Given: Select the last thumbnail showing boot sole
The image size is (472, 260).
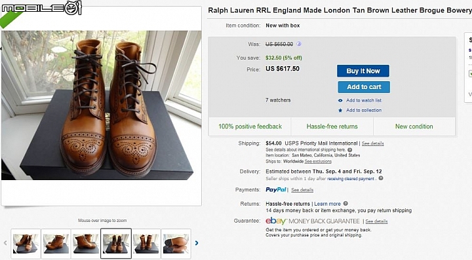Looking at the screenshot, I should pyautogui.click(x=176, y=244).
